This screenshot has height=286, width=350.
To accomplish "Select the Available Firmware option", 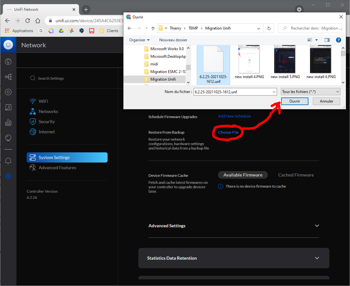I will coord(243,175).
